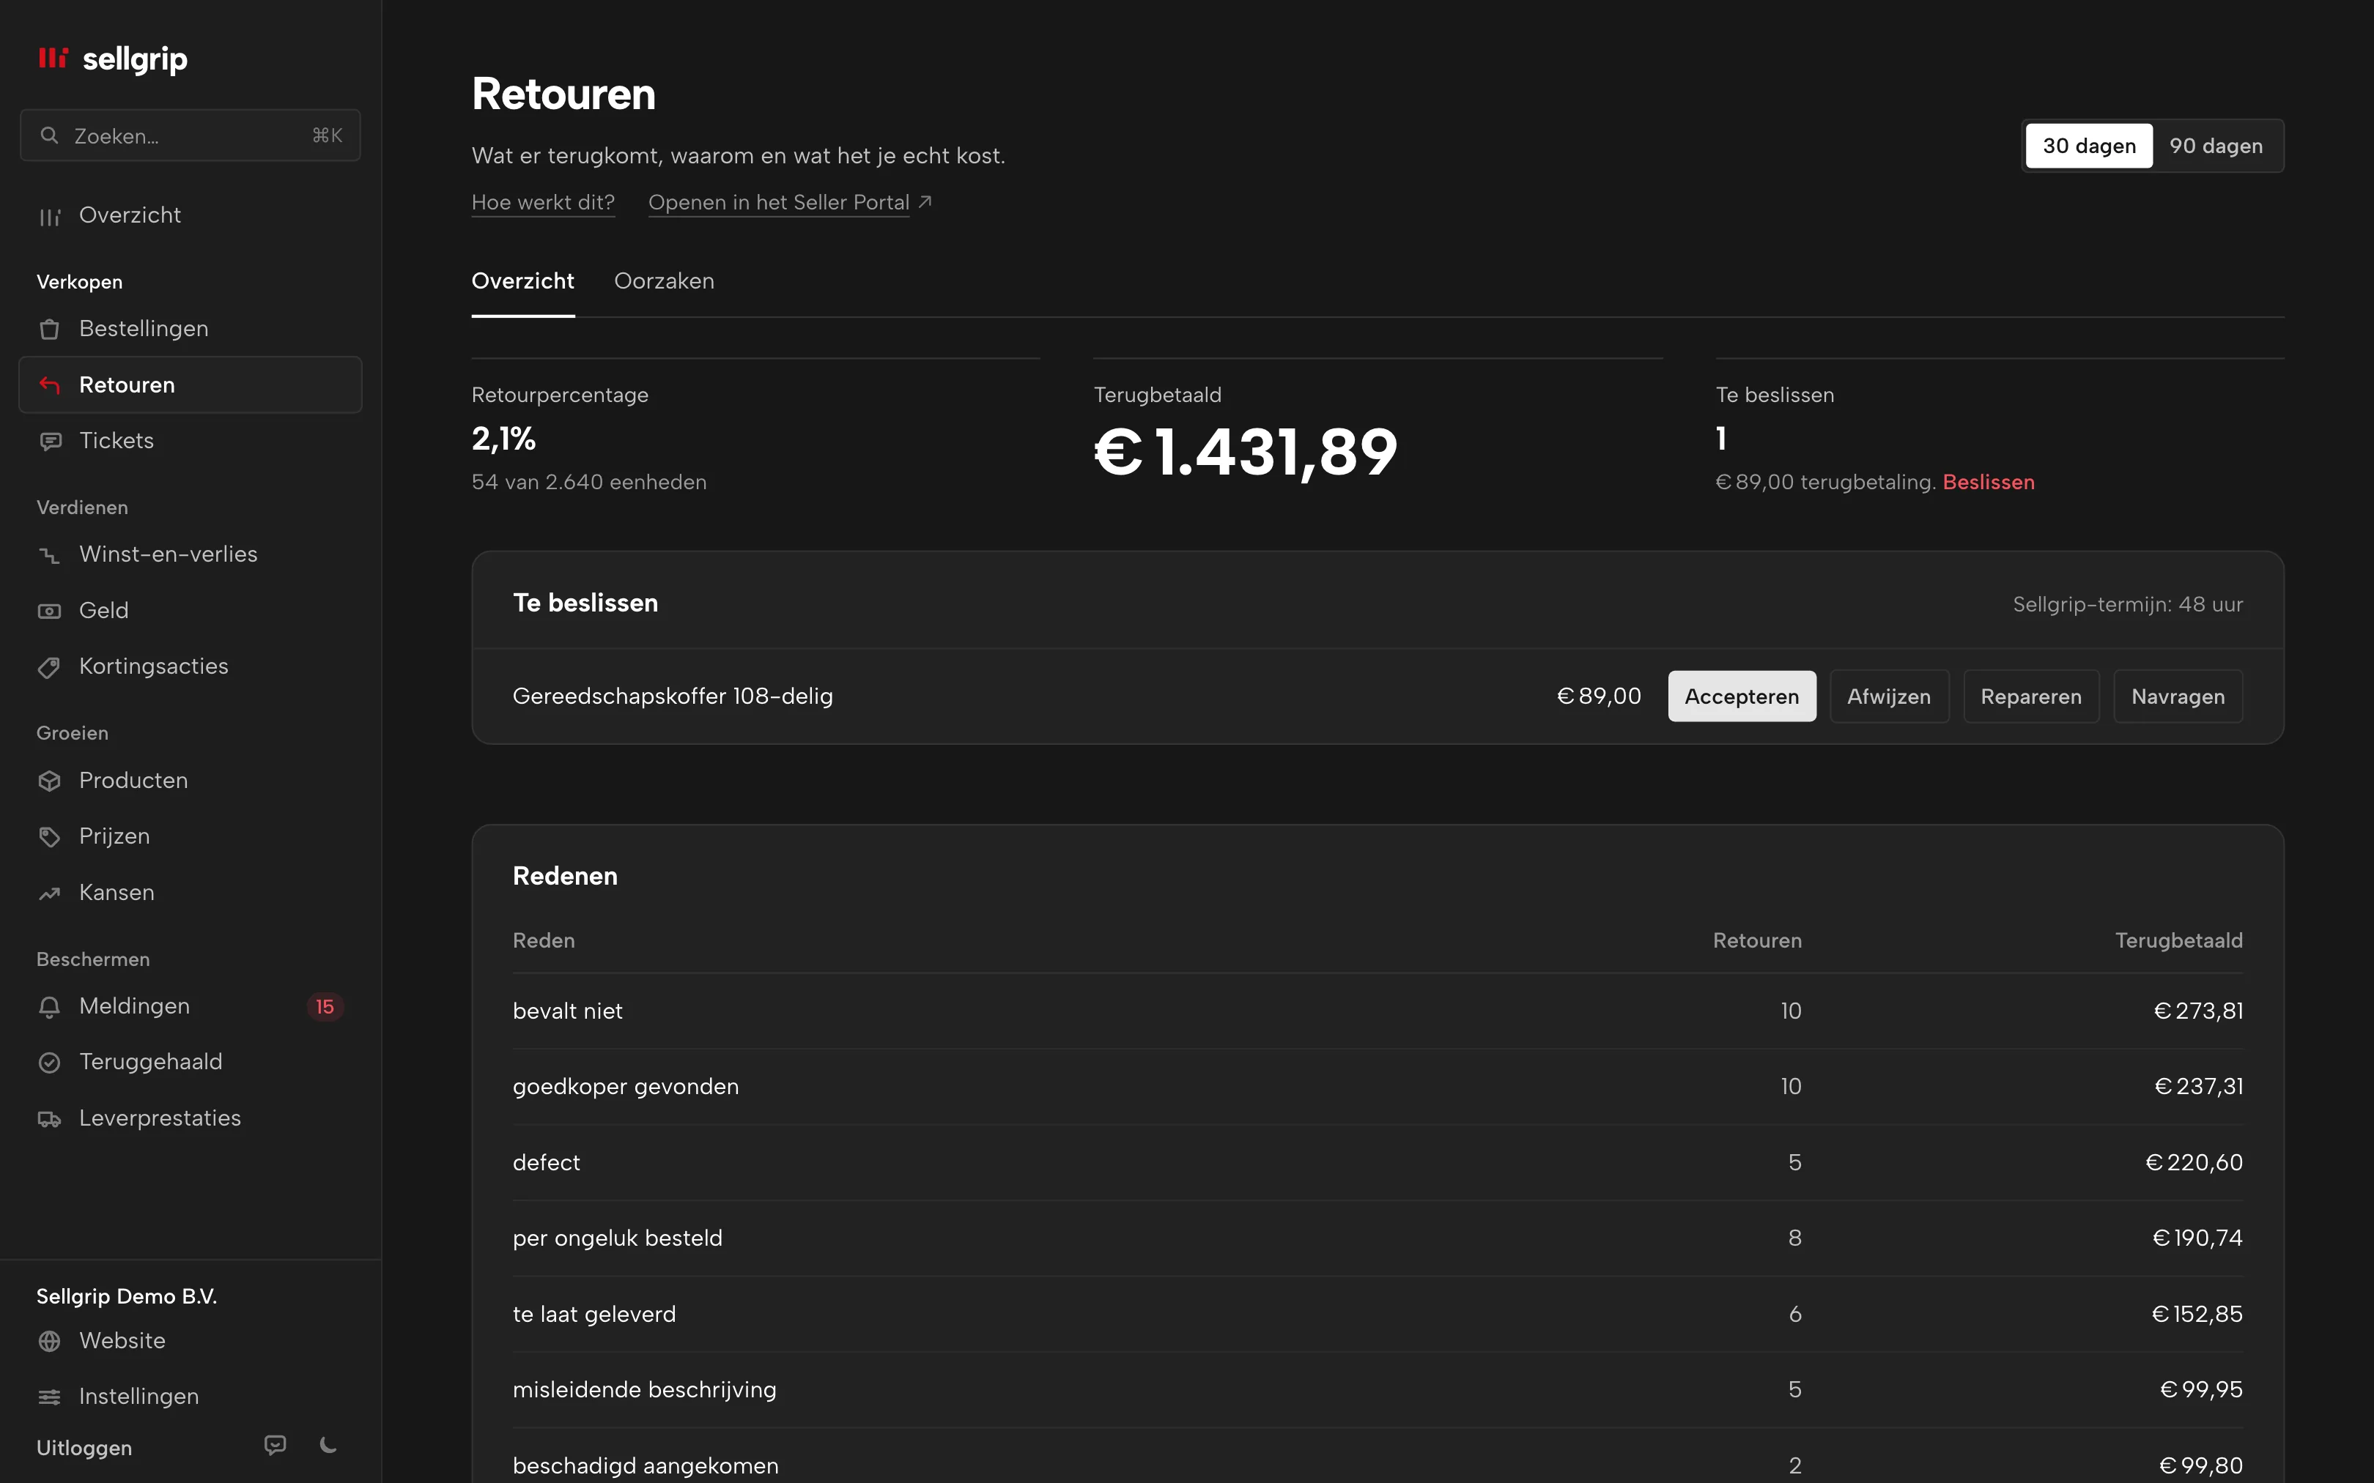Focus the Zoeken search field
This screenshot has width=2374, height=1483.
coord(191,135)
